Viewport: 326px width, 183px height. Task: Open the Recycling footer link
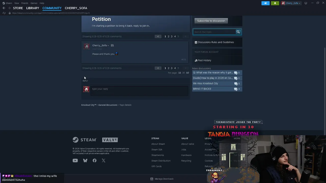tap(186, 161)
